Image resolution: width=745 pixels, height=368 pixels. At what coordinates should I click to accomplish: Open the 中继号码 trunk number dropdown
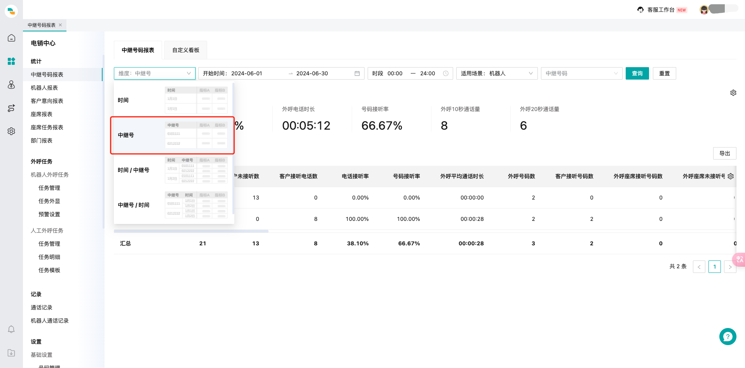[582, 73]
